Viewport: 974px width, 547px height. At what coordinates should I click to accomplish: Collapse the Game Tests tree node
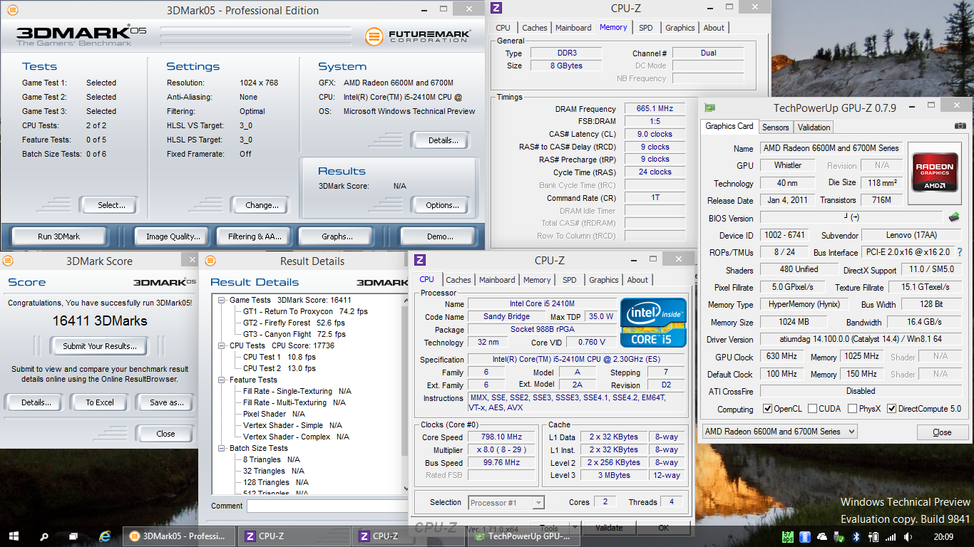click(x=222, y=300)
